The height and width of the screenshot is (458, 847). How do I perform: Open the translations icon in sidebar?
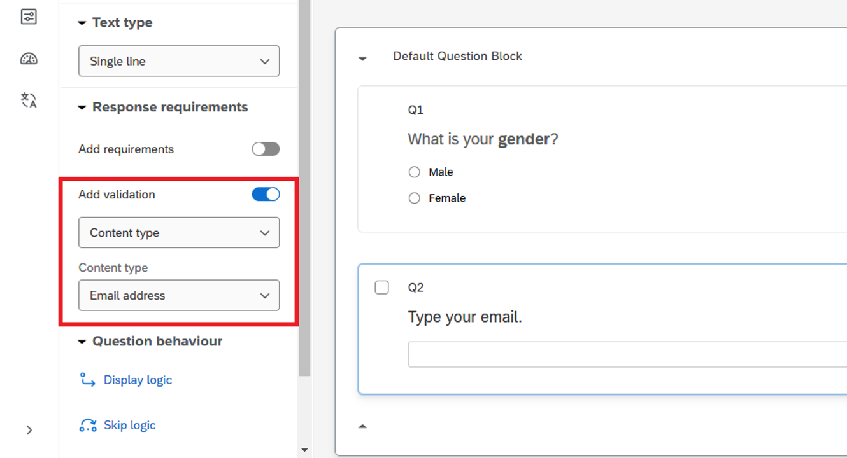click(29, 100)
